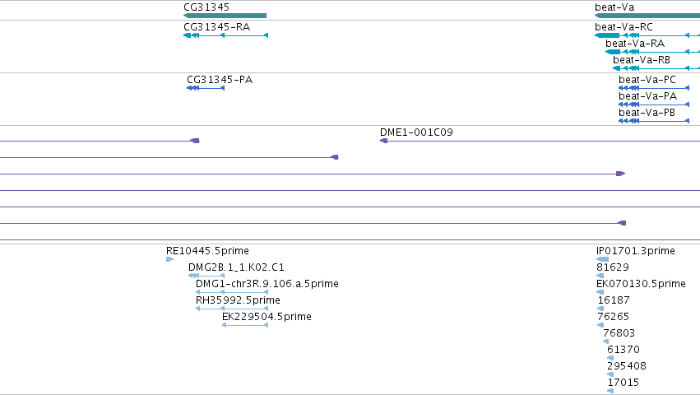Select the DMG1-chr3R.9.106.a.5prime feature

click(232, 292)
